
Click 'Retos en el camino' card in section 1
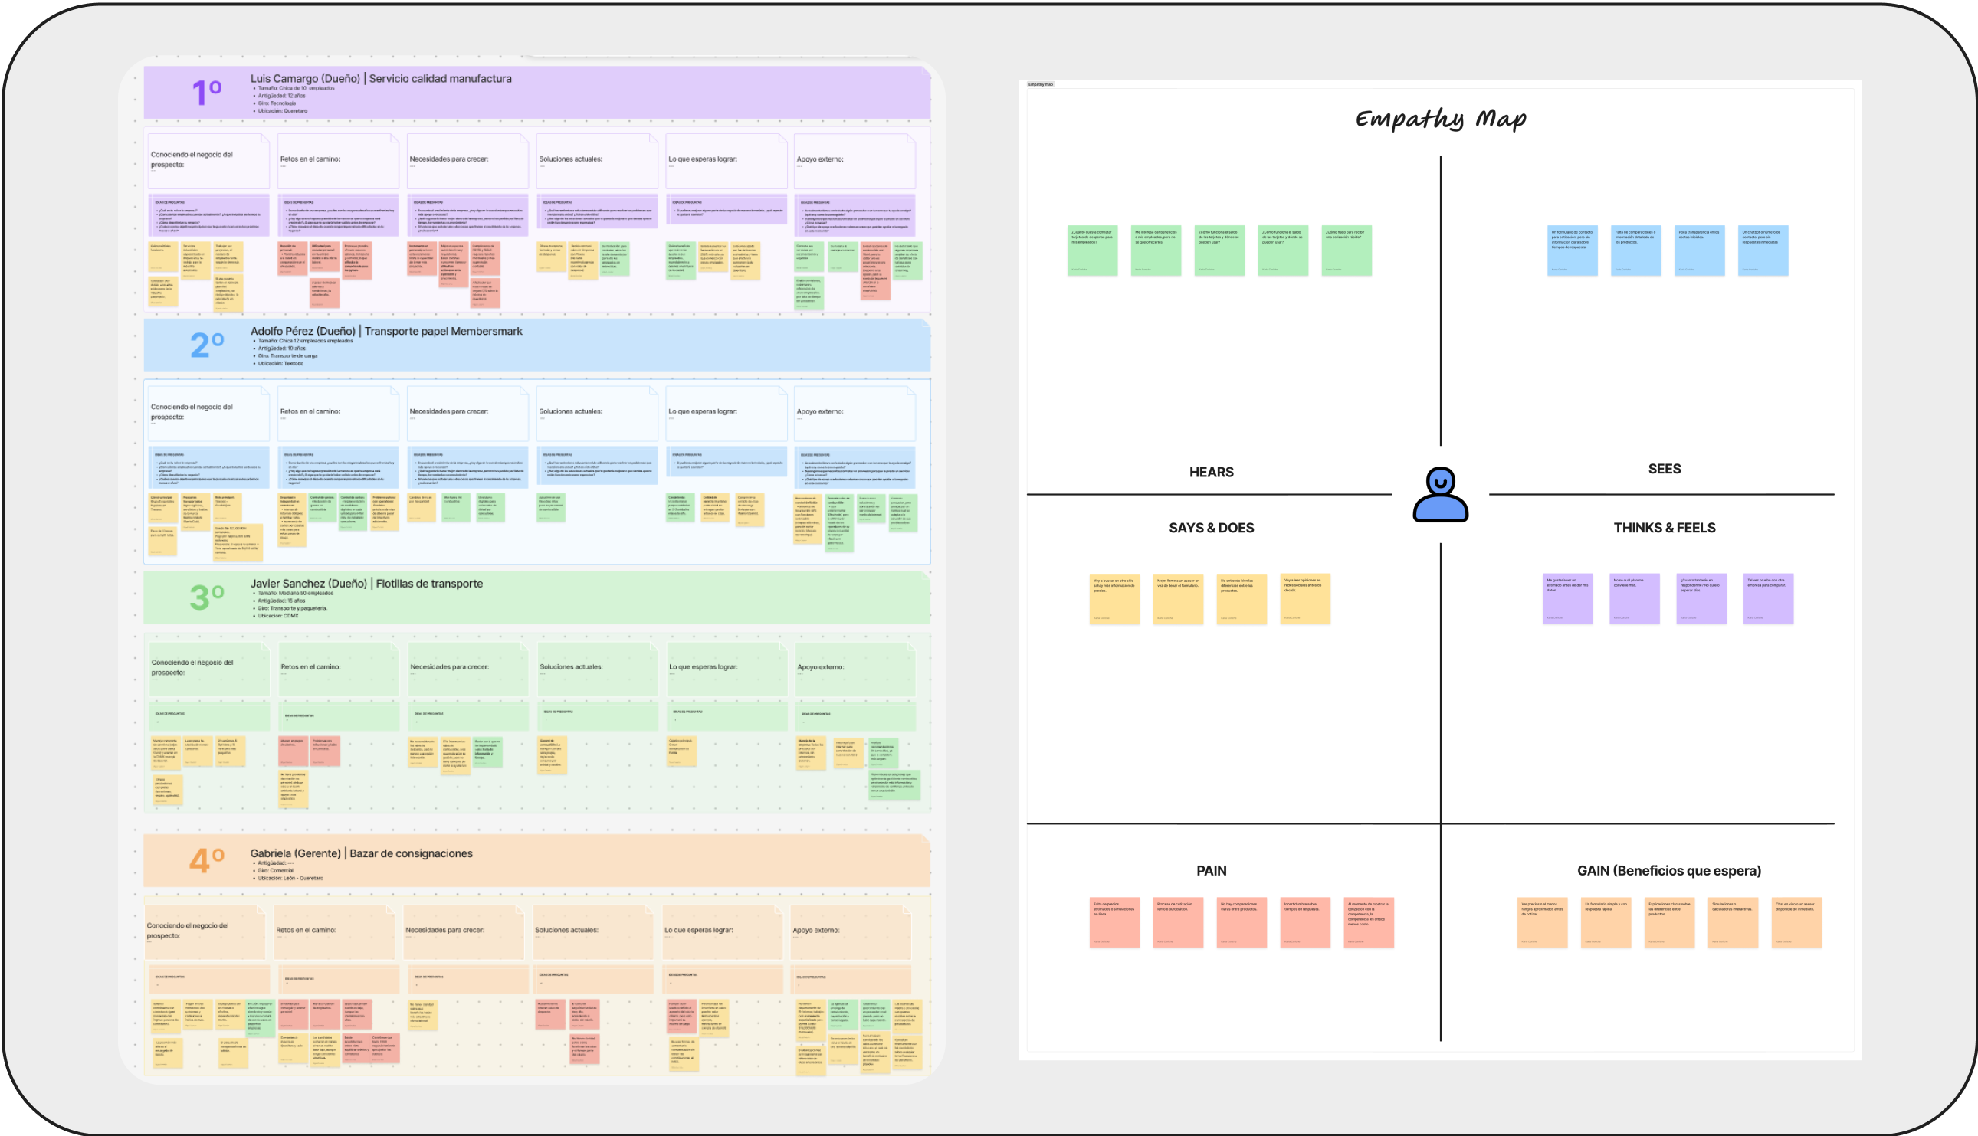point(338,161)
